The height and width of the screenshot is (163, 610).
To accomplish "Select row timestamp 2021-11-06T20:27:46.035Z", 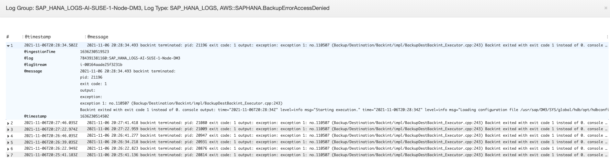I will (x=51, y=123).
